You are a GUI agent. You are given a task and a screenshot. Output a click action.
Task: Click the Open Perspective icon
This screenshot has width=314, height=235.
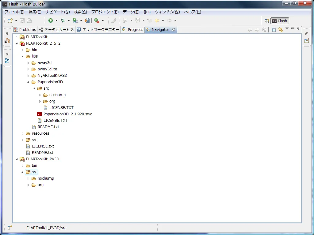[267, 21]
